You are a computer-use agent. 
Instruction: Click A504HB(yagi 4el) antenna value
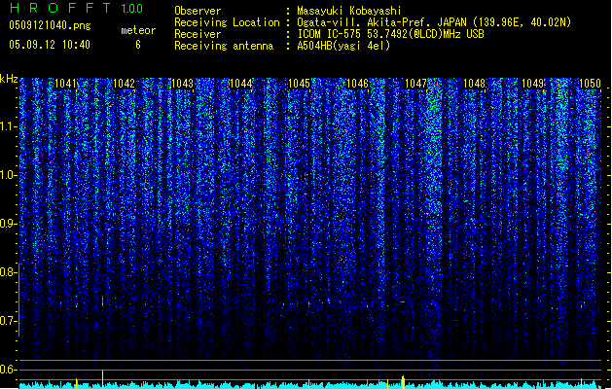pos(343,46)
